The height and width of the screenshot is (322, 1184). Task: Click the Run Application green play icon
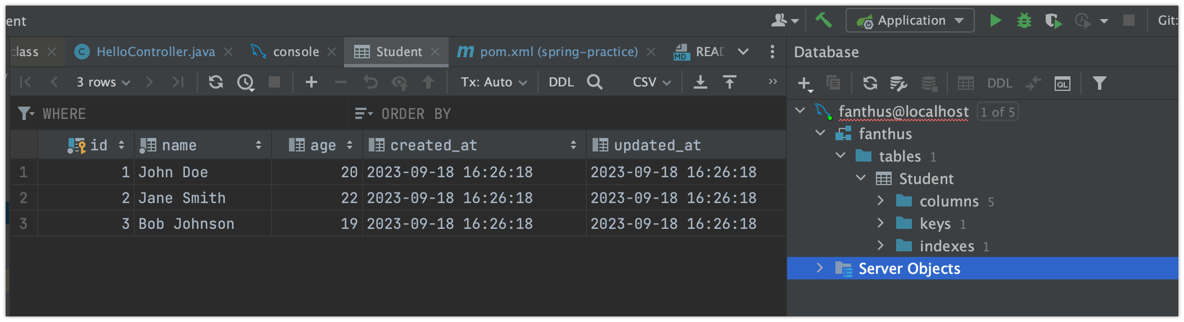coord(996,21)
